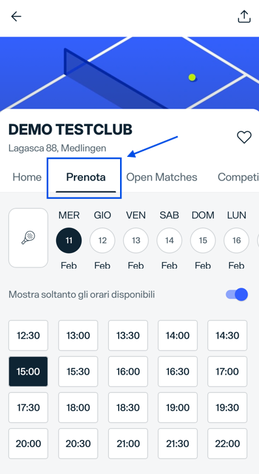259x474 pixels.
Task: Choose Friday 13 Feb date
Action: pyautogui.click(x=136, y=241)
